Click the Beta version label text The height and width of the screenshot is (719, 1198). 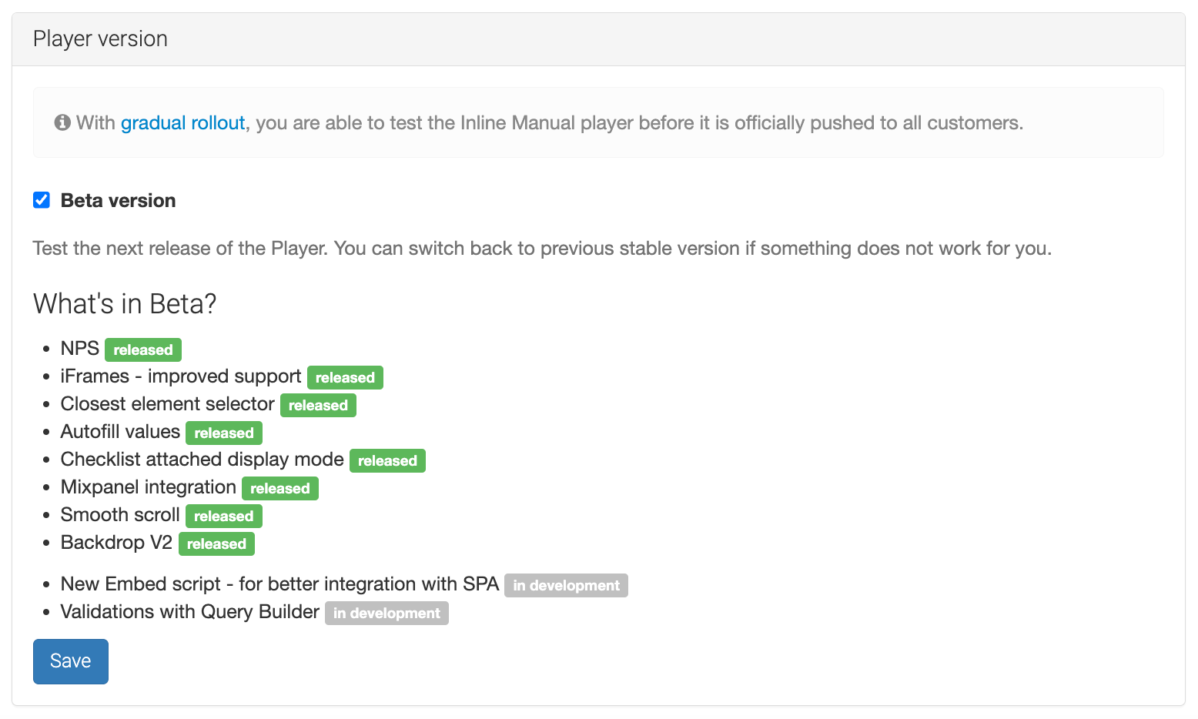click(118, 201)
